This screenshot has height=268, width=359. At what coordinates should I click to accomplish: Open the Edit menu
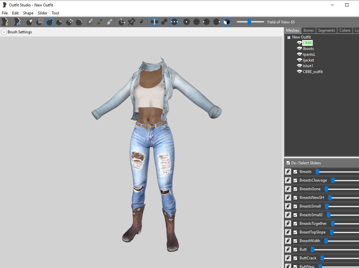[x=15, y=13]
